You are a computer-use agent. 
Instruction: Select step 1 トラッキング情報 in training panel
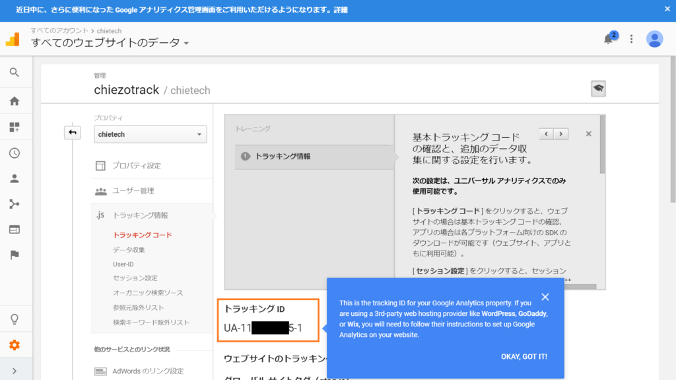click(315, 157)
